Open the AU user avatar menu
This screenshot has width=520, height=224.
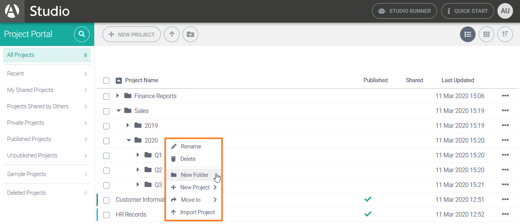(x=505, y=11)
